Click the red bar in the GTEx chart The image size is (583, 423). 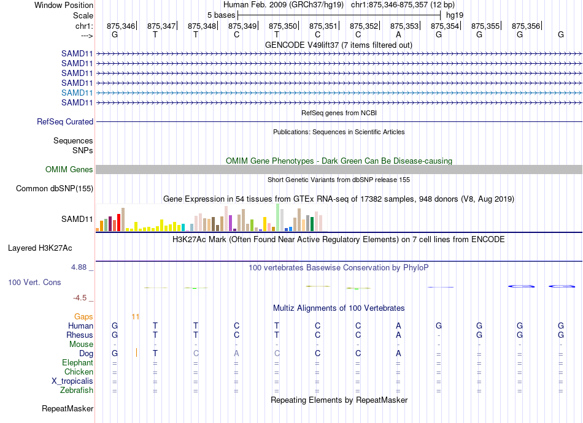pos(118,223)
